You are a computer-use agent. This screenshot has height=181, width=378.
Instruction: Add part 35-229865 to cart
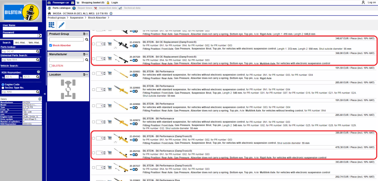point(110,89)
